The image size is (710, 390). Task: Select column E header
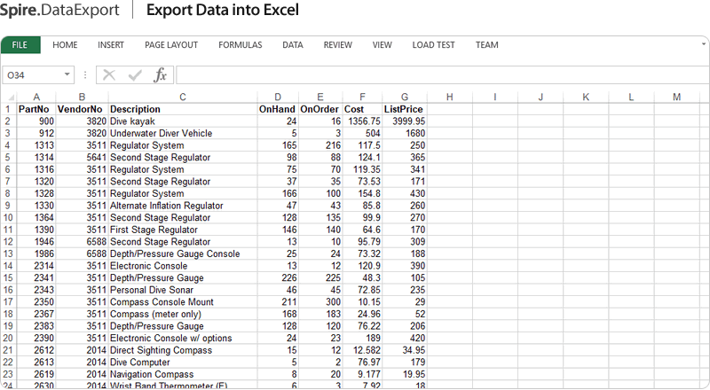click(320, 97)
